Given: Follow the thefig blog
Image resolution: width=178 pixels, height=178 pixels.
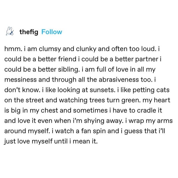Looking at the screenshot, I should [x=52, y=32].
